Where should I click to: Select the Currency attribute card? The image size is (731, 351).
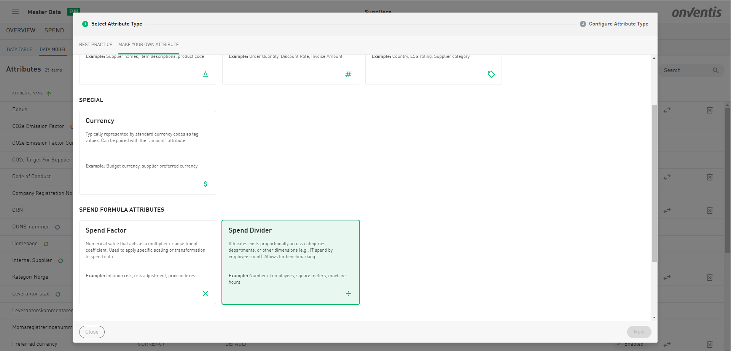147,152
